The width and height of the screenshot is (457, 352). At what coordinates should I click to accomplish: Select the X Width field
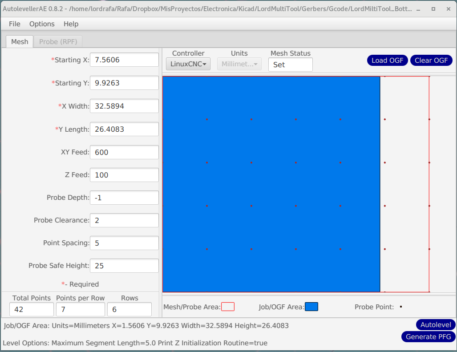click(x=124, y=106)
